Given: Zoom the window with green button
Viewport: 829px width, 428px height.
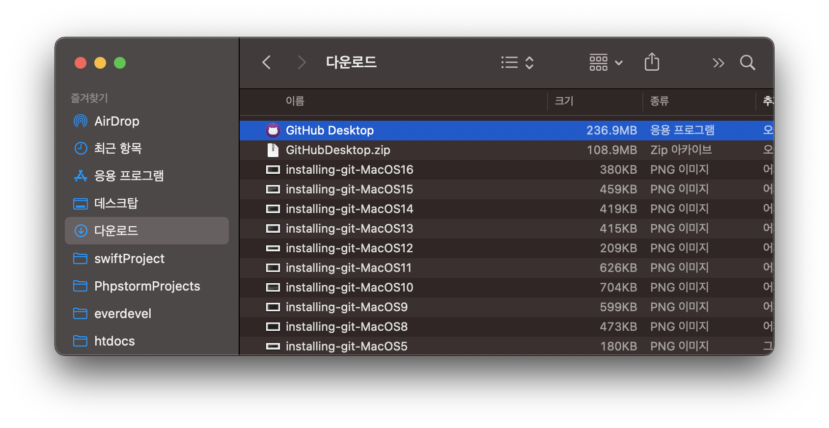Looking at the screenshot, I should 120,63.
